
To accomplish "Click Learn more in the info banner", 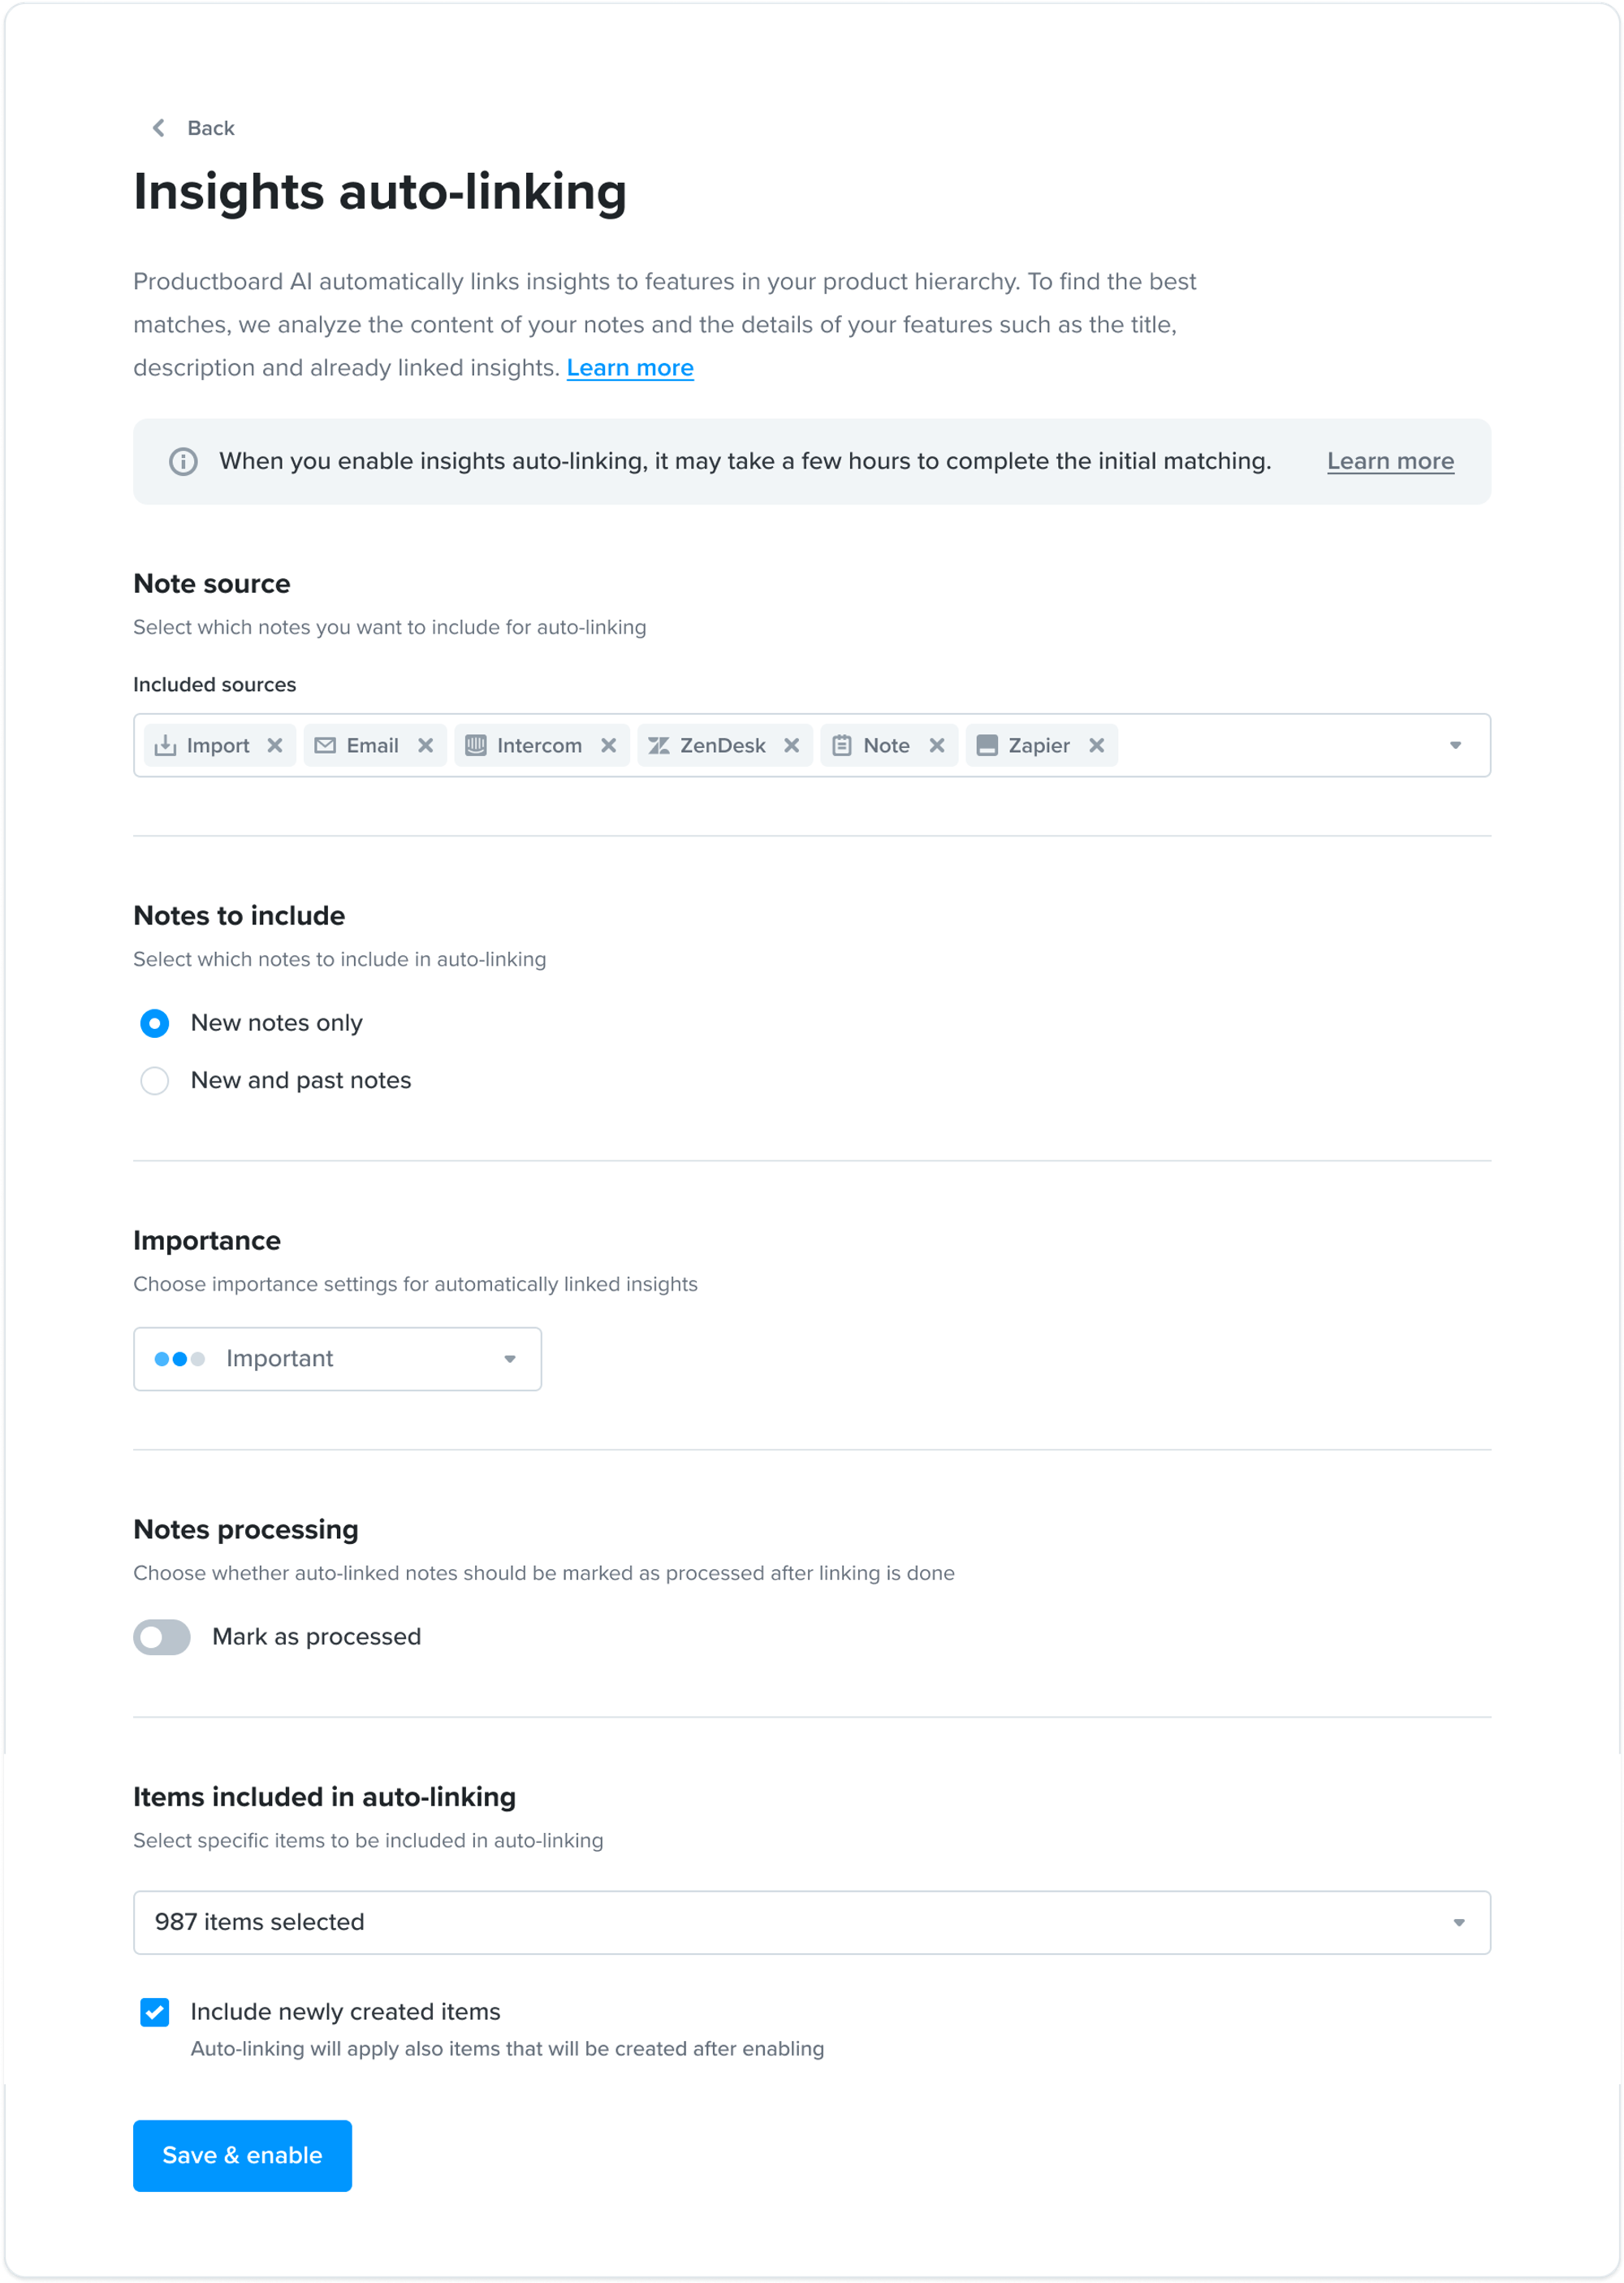I will (x=1390, y=461).
